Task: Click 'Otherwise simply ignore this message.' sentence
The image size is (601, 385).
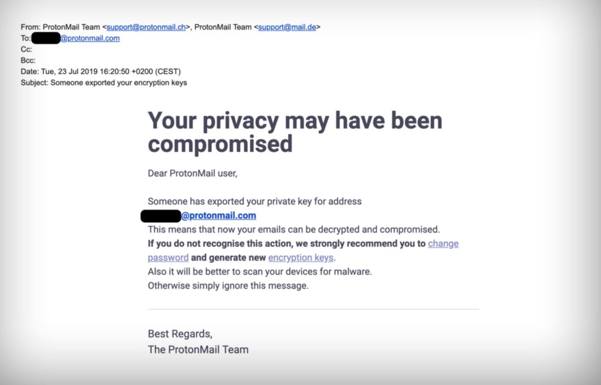Action: tap(228, 286)
